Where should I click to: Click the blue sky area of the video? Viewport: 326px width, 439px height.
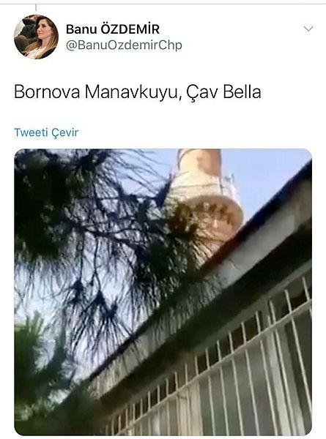269,173
